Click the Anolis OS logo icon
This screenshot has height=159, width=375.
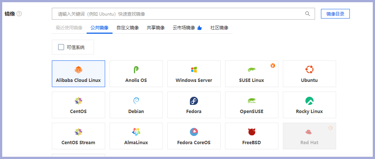(136, 70)
